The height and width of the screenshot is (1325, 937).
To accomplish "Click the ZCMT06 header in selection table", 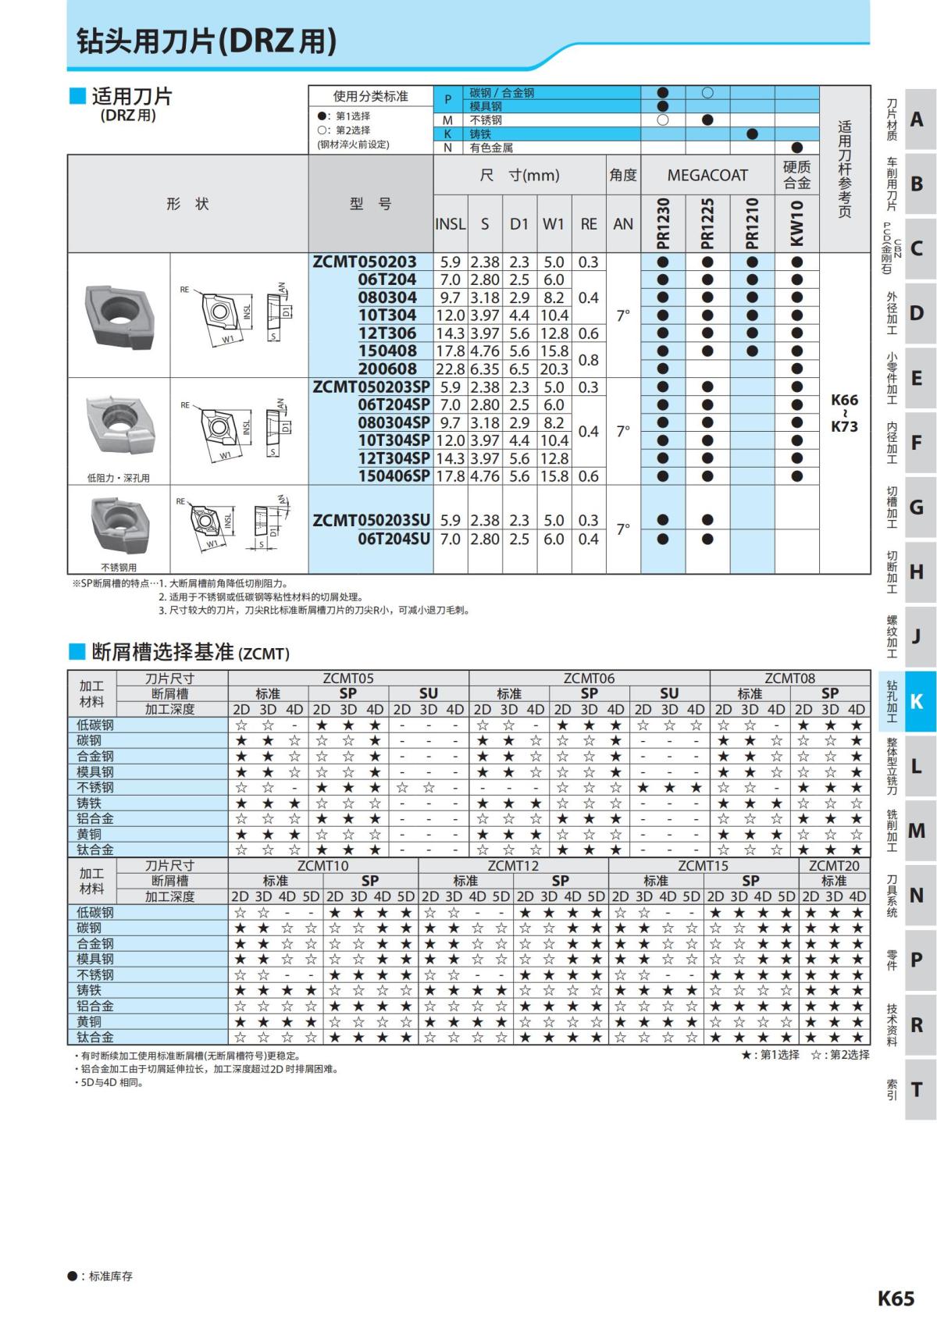I will pyautogui.click(x=590, y=679).
